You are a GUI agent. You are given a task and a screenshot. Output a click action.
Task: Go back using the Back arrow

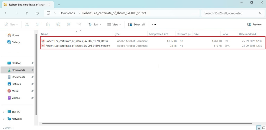coord(6,13)
